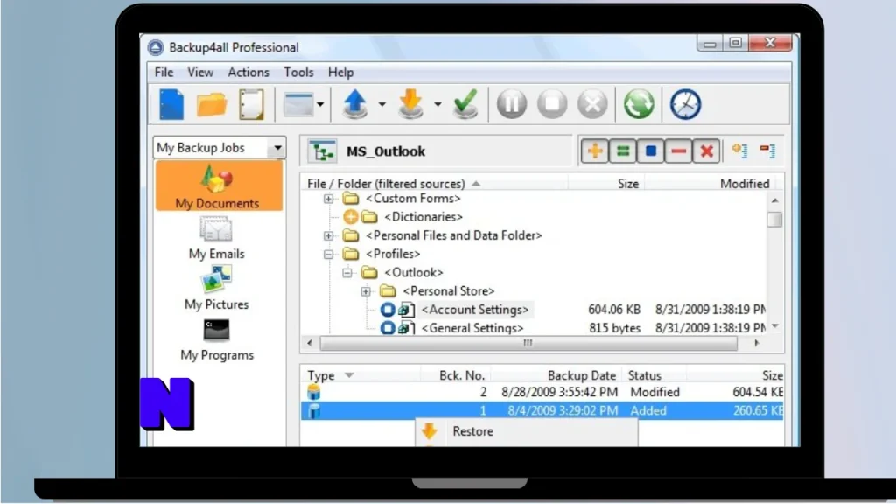Click the Stop button in the toolbar
Screen dimensions: 896x504
pyautogui.click(x=552, y=104)
